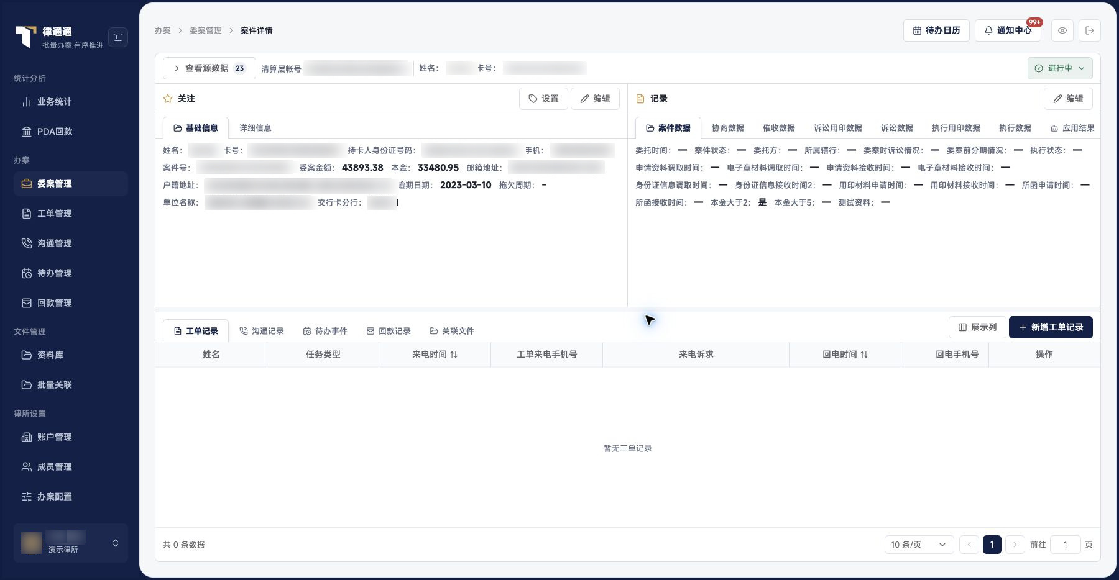Open 办案配置 in the sidebar

click(71, 497)
